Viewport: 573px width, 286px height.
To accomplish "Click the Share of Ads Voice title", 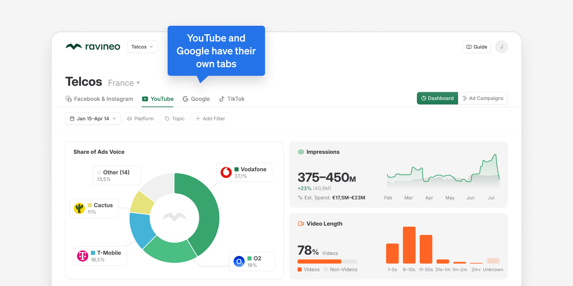I will (x=99, y=152).
